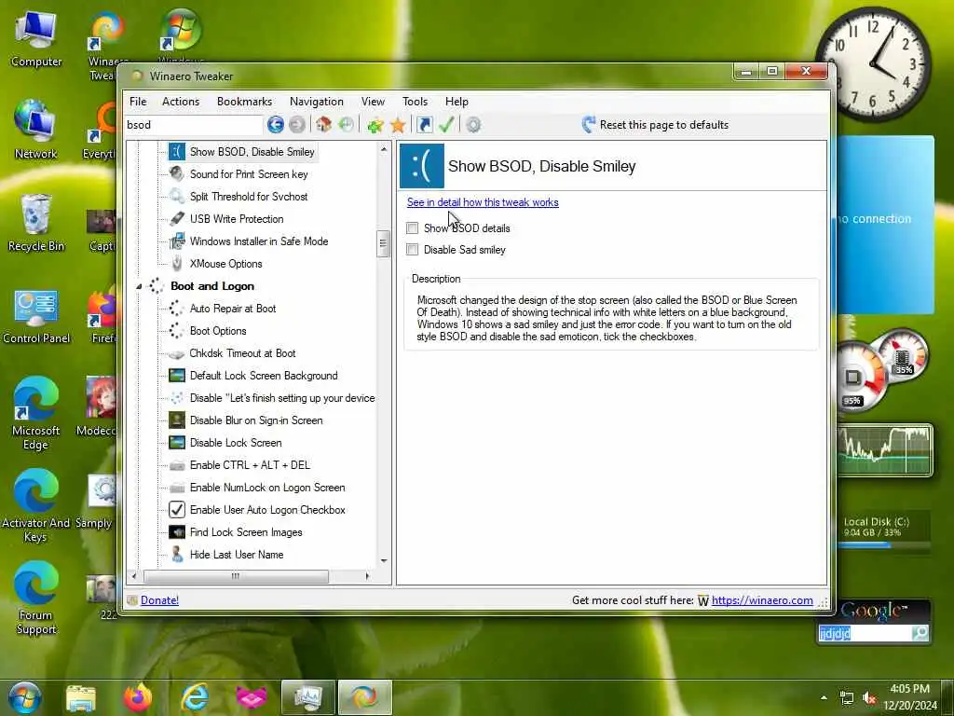Open the https://winaero.com link
954x716 pixels.
pyautogui.click(x=762, y=600)
